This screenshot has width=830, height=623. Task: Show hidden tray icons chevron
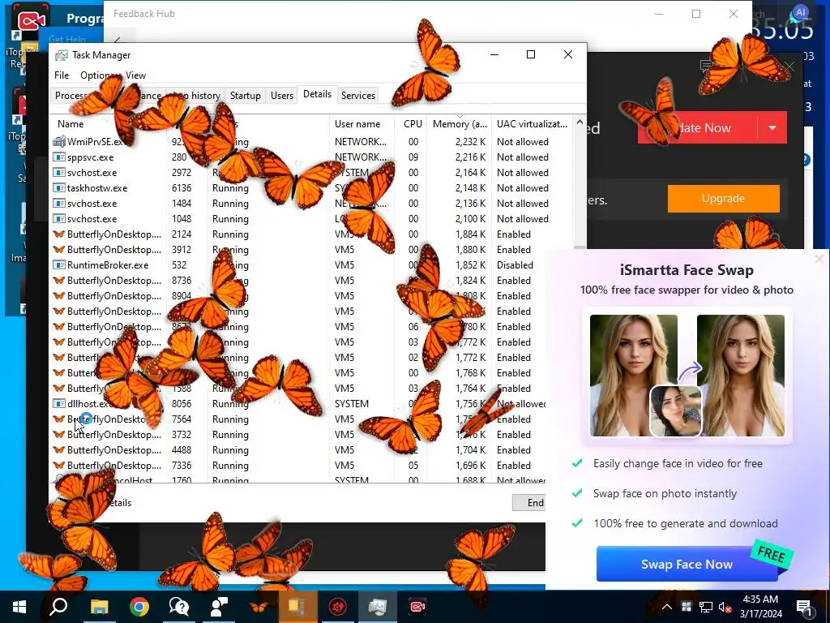coord(667,607)
